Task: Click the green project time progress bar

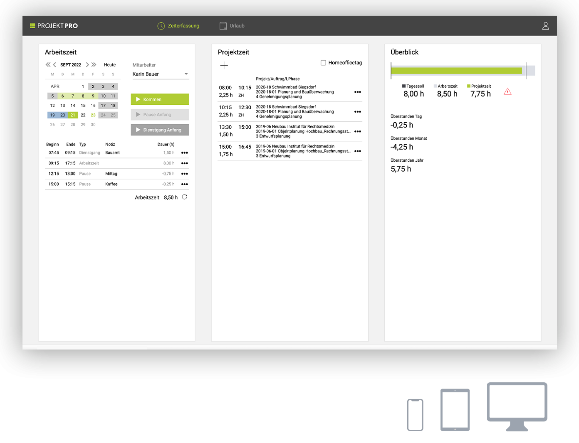Action: 456,71
